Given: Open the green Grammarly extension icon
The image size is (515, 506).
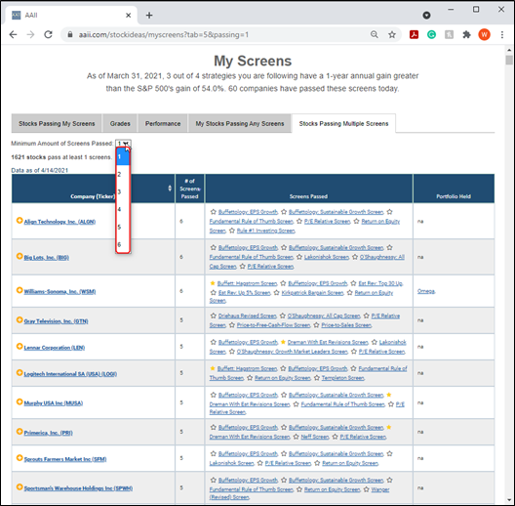Looking at the screenshot, I should pos(431,34).
